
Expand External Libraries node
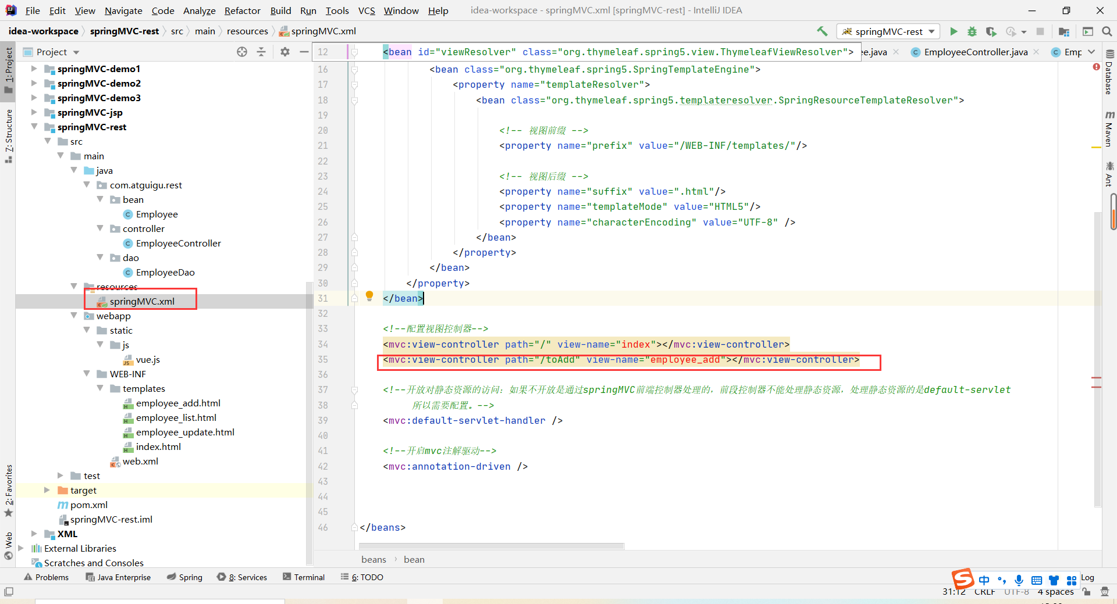[21, 548]
